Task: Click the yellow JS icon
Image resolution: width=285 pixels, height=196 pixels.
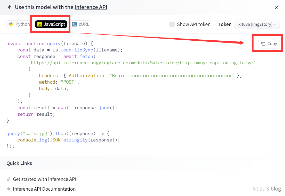Action: (x=39, y=24)
